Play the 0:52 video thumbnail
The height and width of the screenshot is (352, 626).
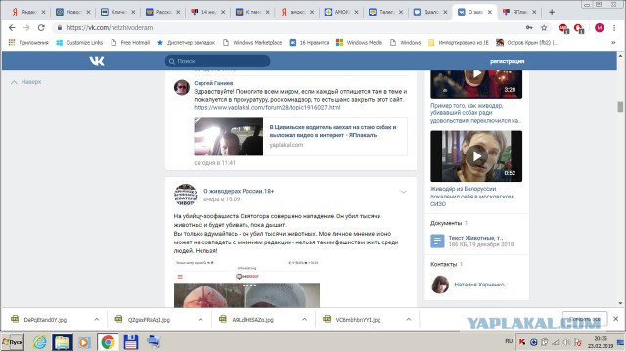click(476, 156)
